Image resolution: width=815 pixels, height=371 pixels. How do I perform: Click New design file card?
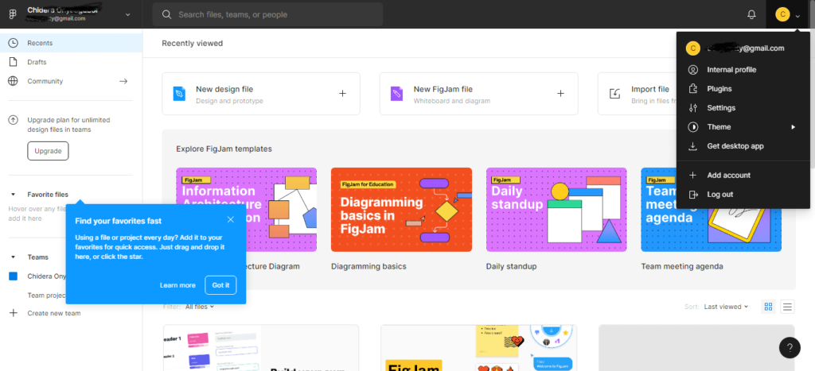tap(261, 94)
